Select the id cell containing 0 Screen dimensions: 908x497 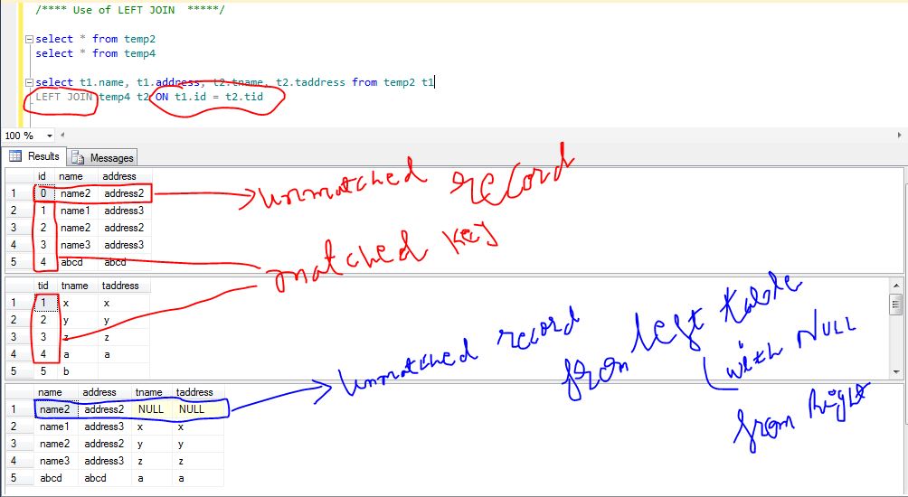pyautogui.click(x=43, y=193)
